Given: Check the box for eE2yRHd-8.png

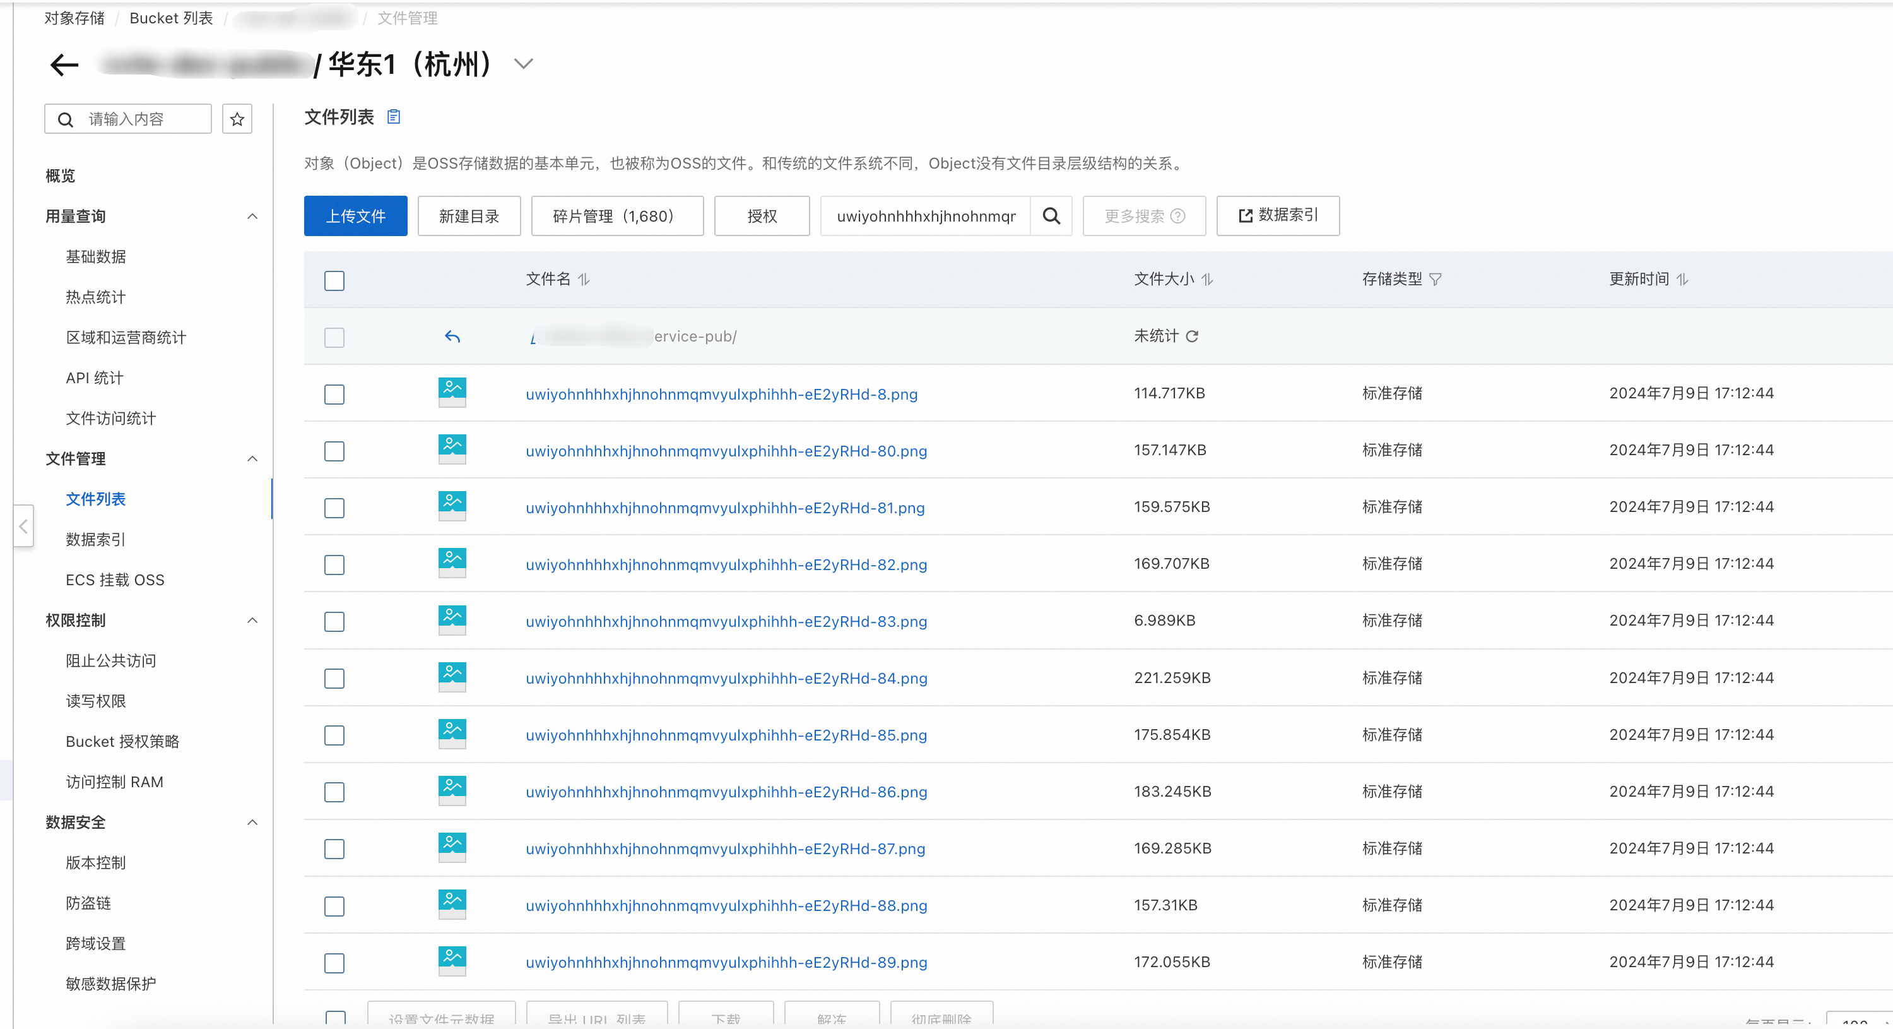Looking at the screenshot, I should pos(334,394).
